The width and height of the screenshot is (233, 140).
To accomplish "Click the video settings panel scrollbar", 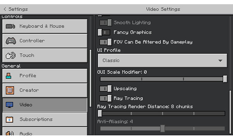I will tap(230, 112).
